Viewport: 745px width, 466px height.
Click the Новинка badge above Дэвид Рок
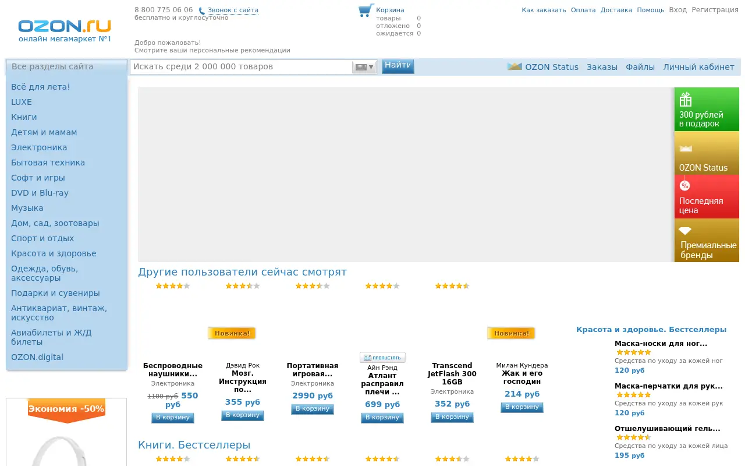pos(232,333)
